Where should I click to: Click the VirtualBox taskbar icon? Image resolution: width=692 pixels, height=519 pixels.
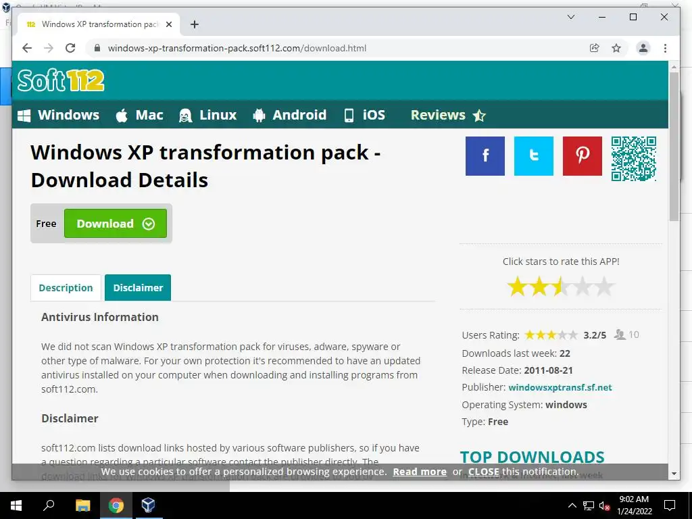[148, 505]
